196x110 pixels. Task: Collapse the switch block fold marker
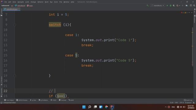(x=15, y=25)
